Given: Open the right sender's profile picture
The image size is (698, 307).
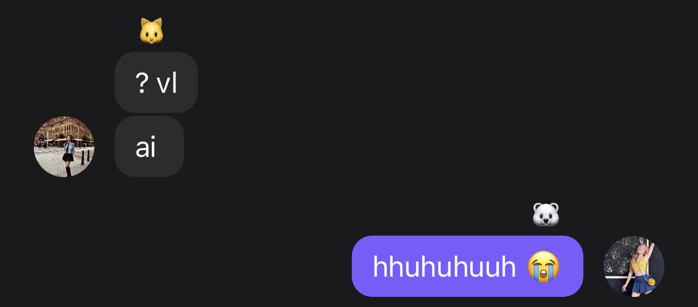Looking at the screenshot, I should [634, 266].
